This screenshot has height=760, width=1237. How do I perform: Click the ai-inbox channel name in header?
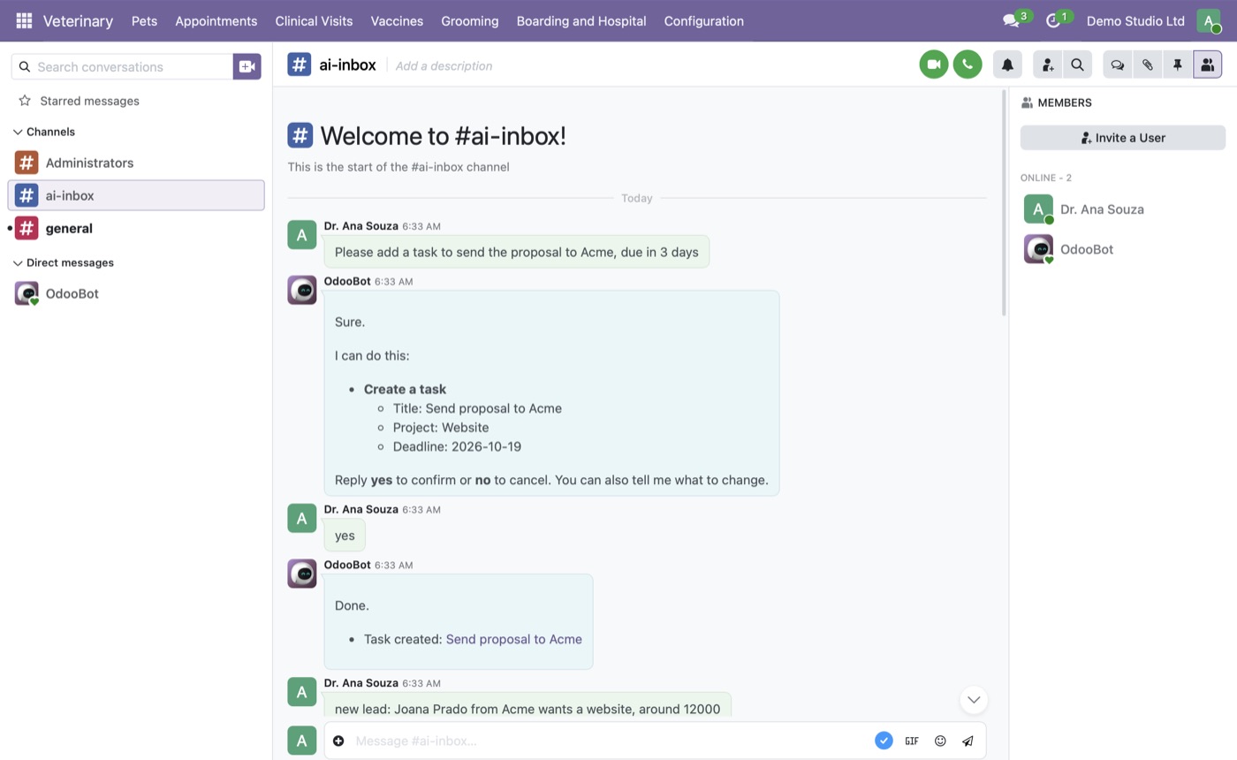coord(347,65)
